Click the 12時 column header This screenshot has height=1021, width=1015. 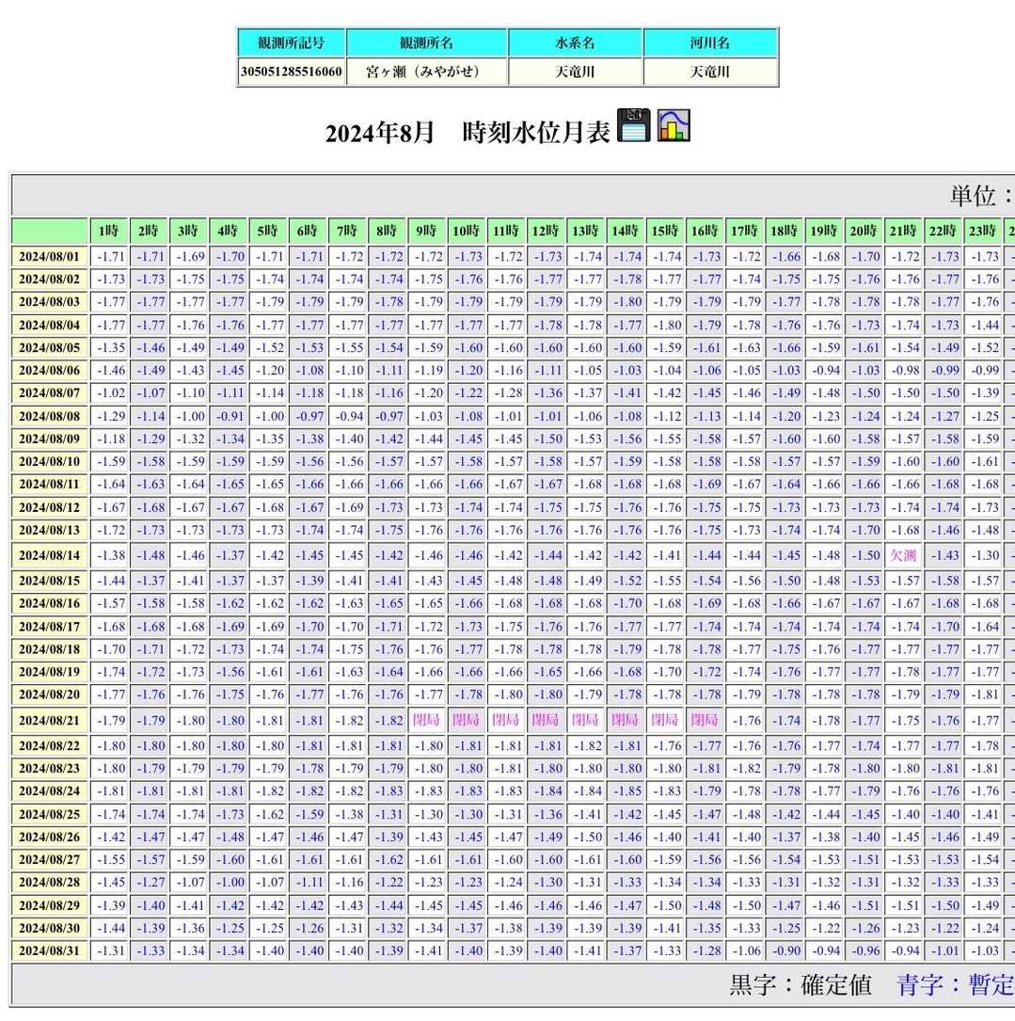click(546, 231)
